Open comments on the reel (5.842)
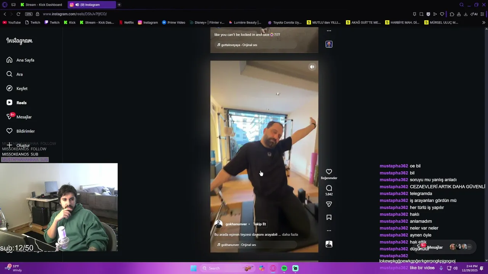The image size is (488, 274). tap(329, 188)
